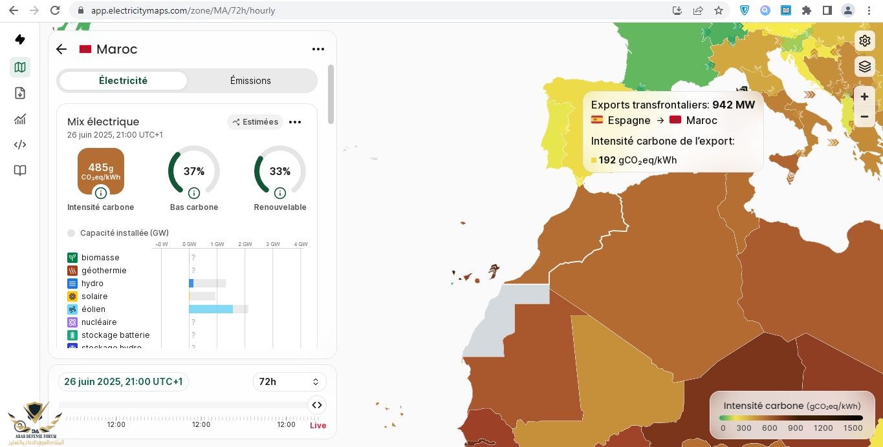Click the géothermie source icon
The height and width of the screenshot is (447, 883).
tap(72, 271)
